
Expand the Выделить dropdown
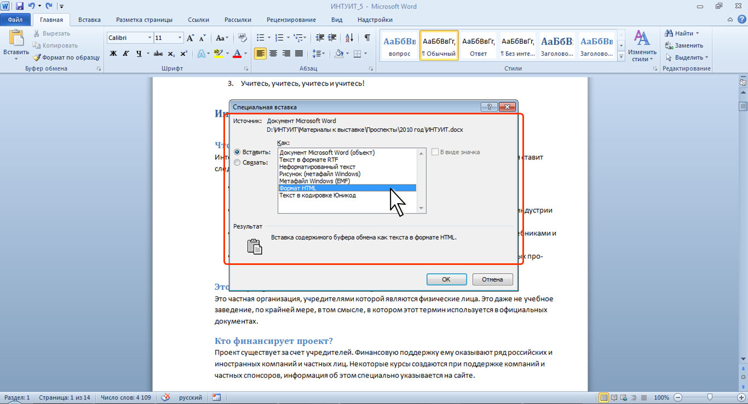[x=687, y=57]
